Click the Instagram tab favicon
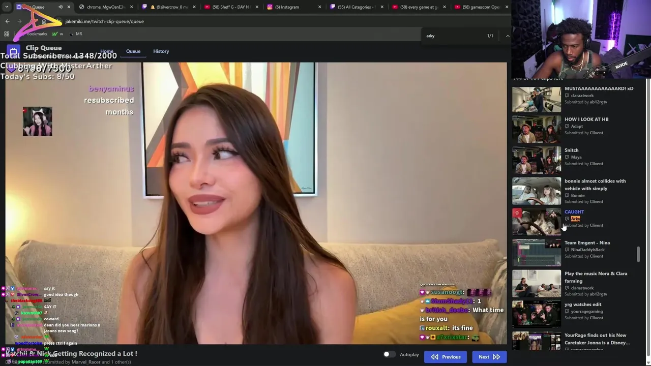This screenshot has height=366, width=651. pos(270,7)
